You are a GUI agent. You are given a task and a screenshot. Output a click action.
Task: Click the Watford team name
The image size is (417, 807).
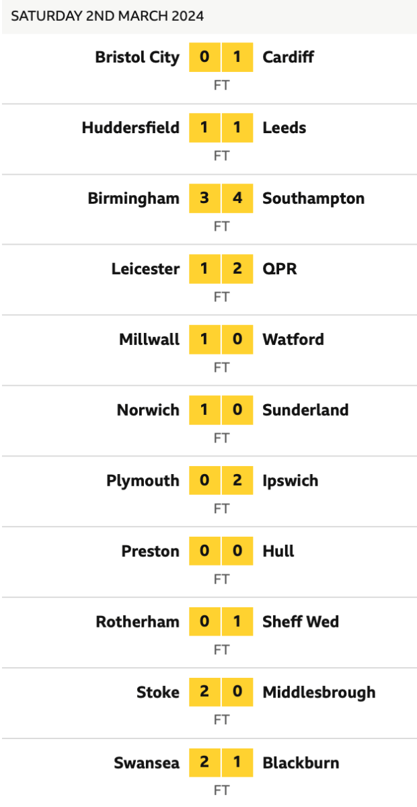coord(293,340)
